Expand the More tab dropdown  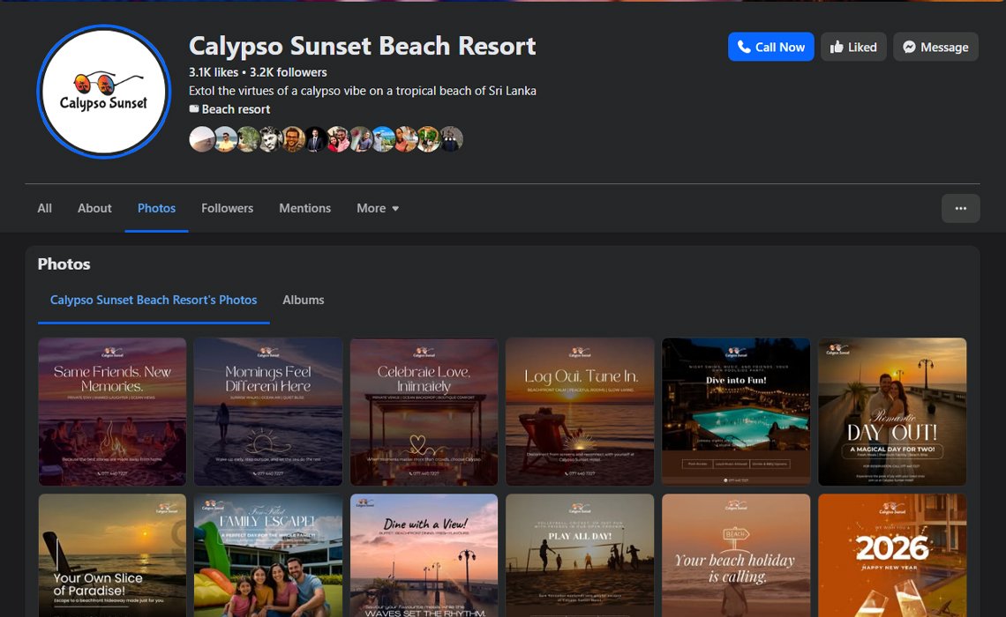click(x=378, y=208)
